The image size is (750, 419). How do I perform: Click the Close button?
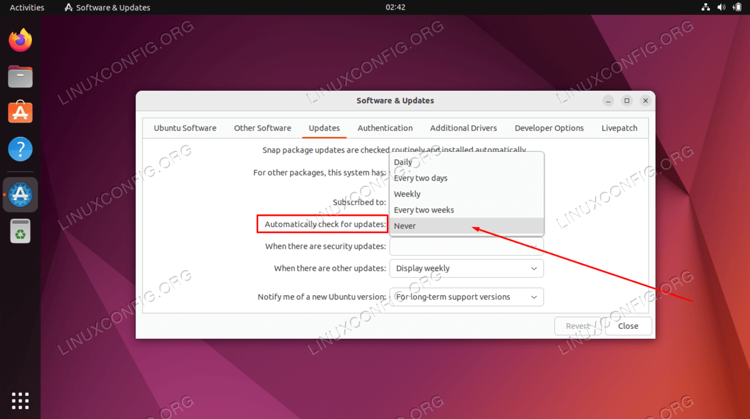(628, 326)
